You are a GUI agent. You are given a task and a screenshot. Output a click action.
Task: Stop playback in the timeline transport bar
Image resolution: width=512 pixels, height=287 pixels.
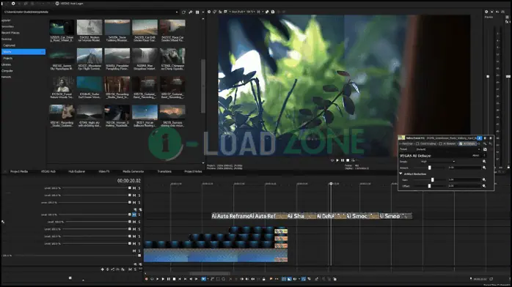174,279
